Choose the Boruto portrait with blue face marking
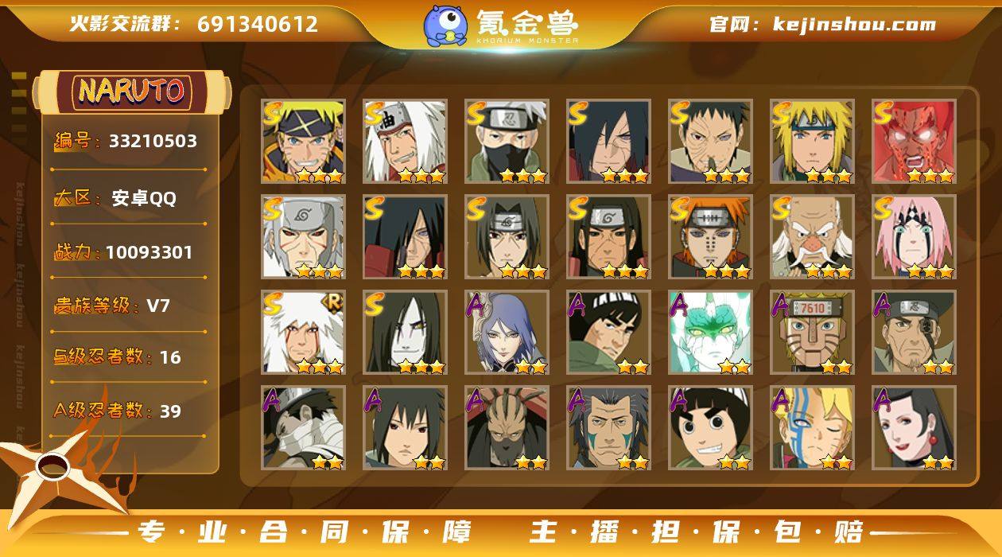The image size is (1002, 557). tap(812, 428)
